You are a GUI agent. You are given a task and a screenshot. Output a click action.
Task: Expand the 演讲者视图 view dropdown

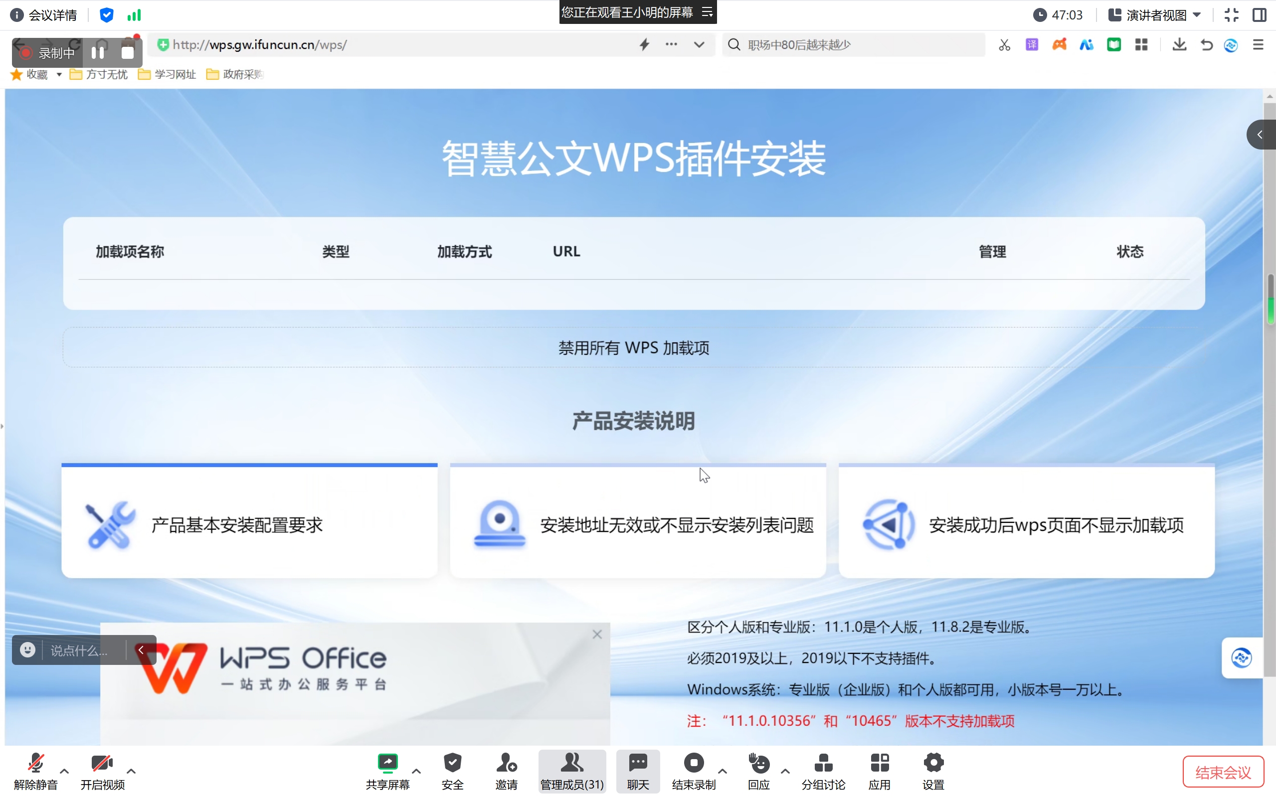coord(1197,15)
